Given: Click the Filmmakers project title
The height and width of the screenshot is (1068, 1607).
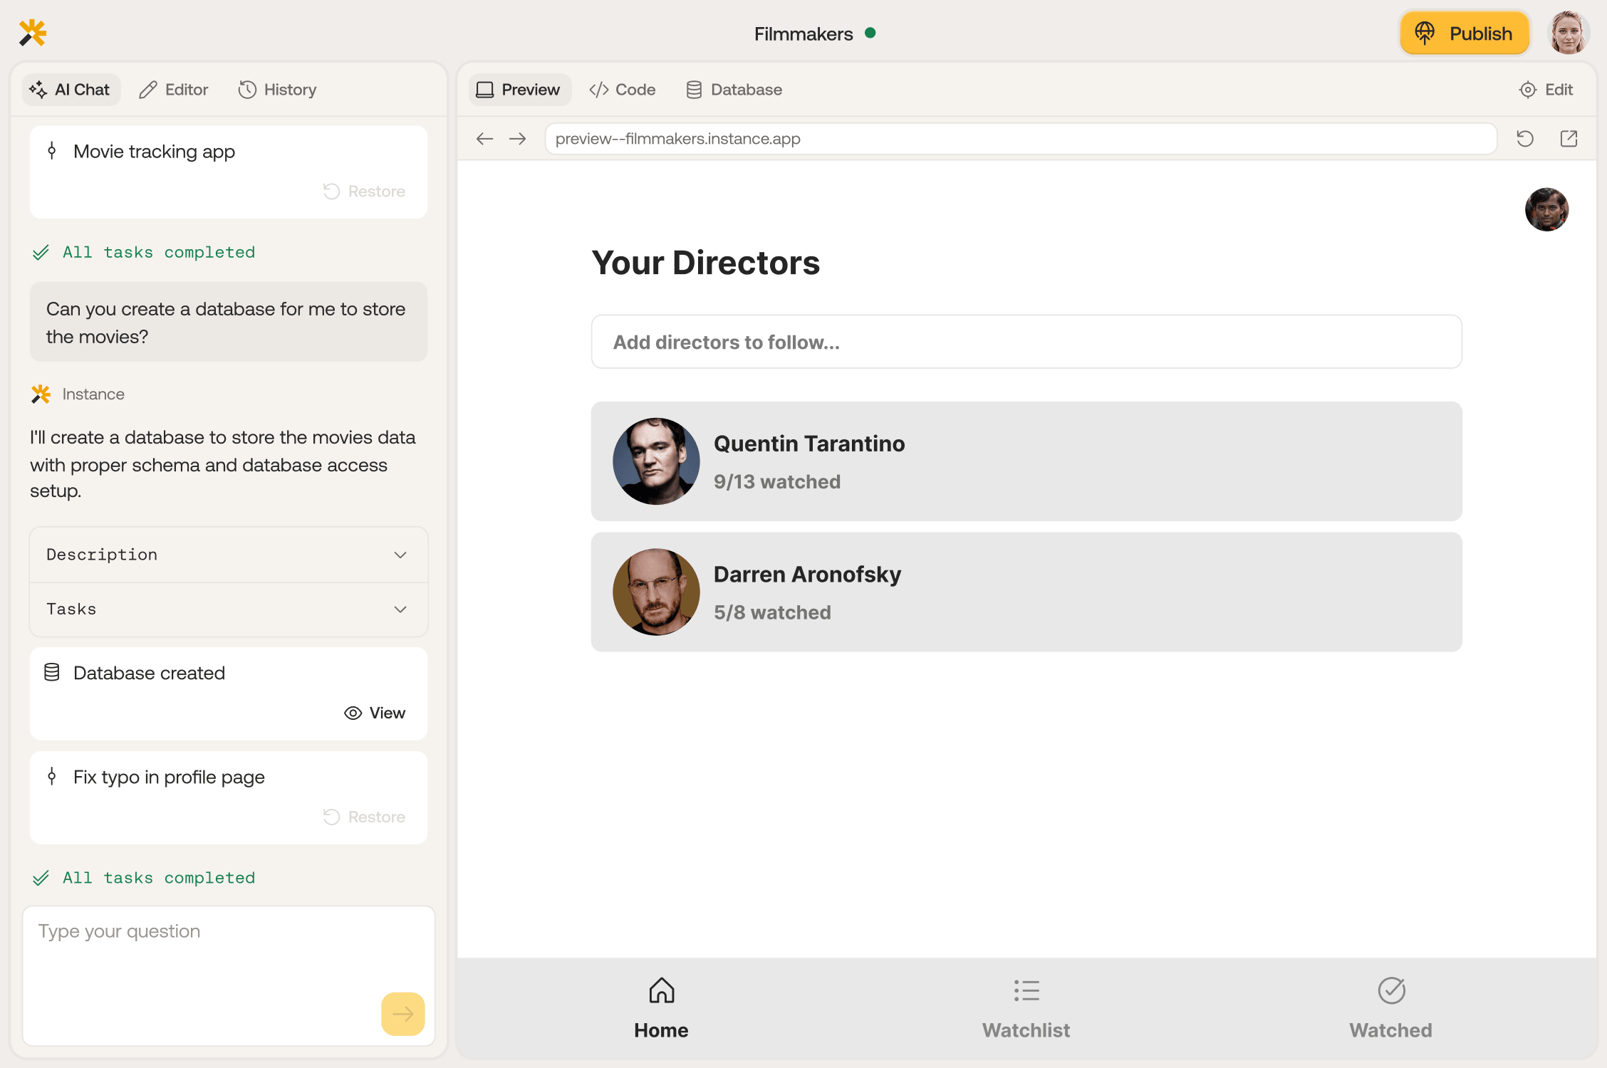Looking at the screenshot, I should pyautogui.click(x=803, y=33).
